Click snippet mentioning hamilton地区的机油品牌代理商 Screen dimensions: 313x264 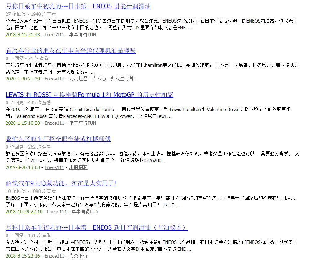[x=152, y=68]
